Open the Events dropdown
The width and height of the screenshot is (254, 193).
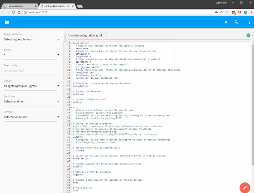click(x=31, y=55)
